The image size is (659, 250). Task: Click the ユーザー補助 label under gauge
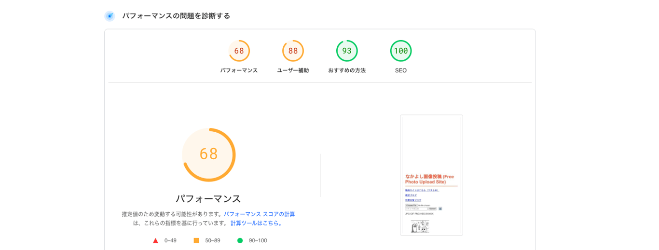tap(293, 70)
